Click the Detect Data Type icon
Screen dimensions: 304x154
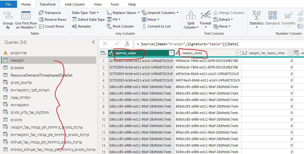(75, 20)
